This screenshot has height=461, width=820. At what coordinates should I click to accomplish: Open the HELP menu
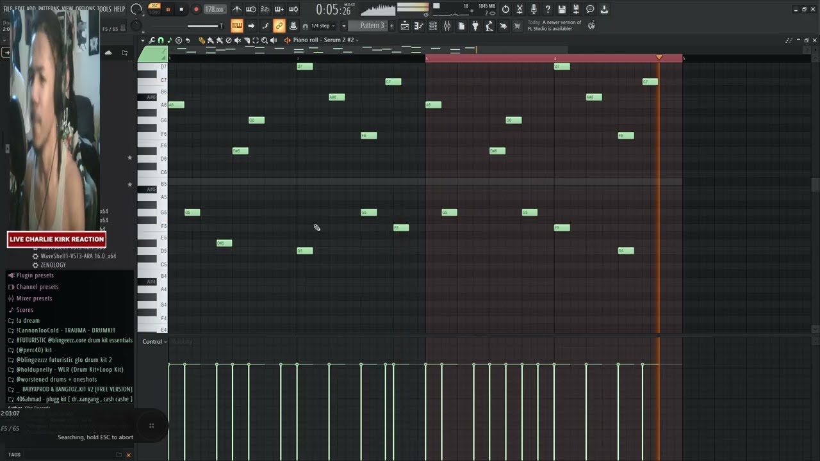(119, 9)
